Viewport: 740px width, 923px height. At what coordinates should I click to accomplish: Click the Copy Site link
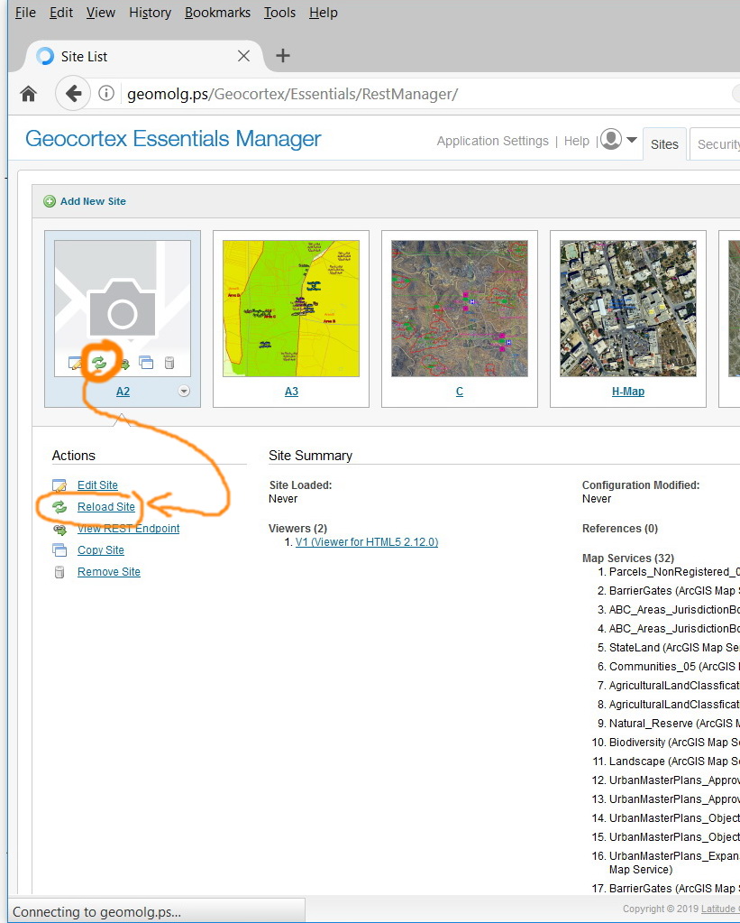tap(101, 549)
